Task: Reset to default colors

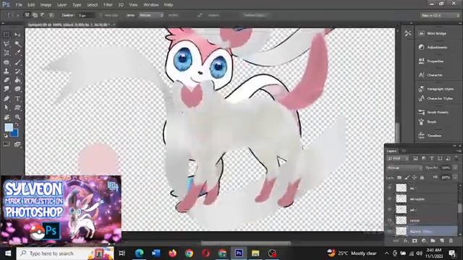Action: 5,136
